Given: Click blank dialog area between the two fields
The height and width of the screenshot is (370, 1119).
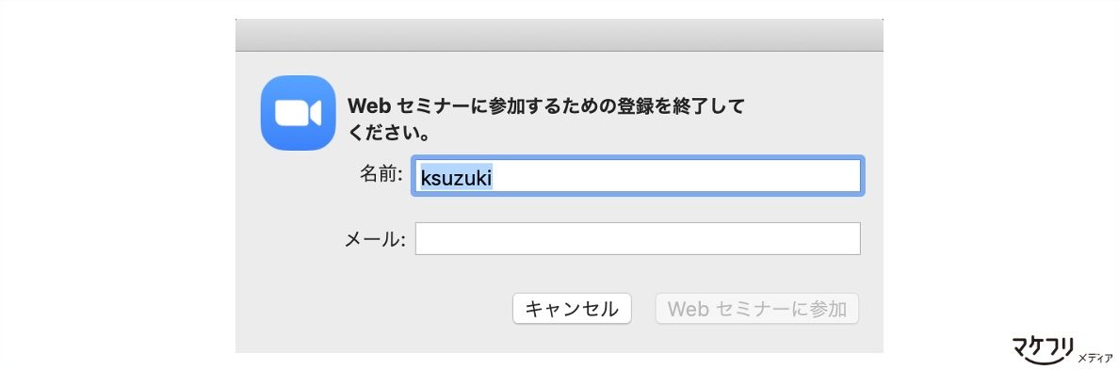Looking at the screenshot, I should point(638,207).
